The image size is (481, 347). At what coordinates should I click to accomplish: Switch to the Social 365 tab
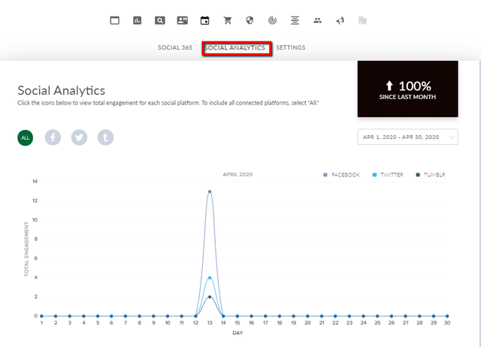click(175, 47)
